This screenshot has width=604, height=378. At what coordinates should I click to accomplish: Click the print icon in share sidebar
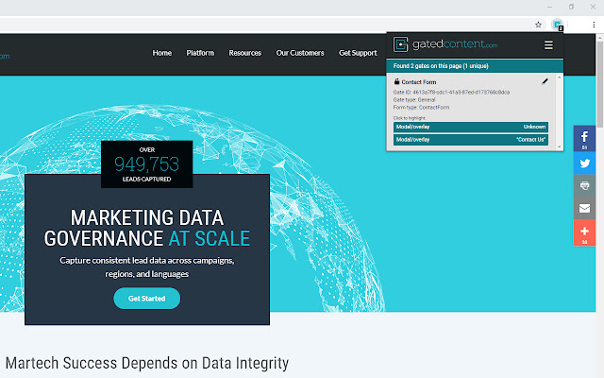click(x=584, y=186)
